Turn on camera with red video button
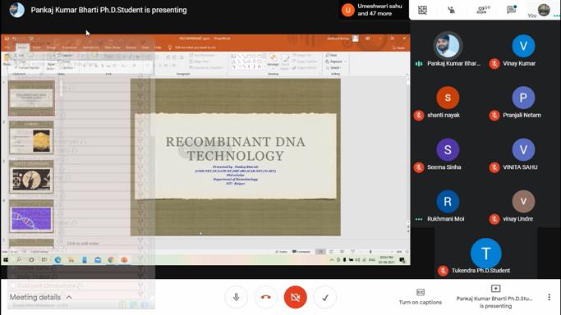Viewport: 561px width, 315px height. (295, 297)
